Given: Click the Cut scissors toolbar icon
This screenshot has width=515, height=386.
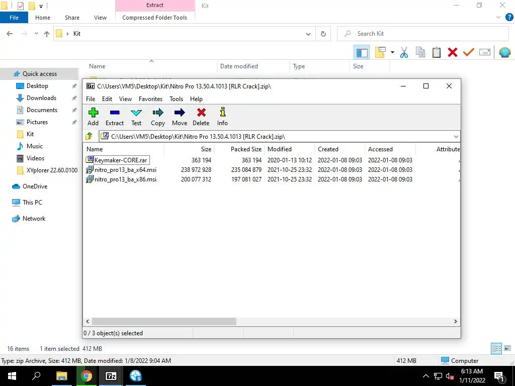Looking at the screenshot, I should pyautogui.click(x=404, y=52).
